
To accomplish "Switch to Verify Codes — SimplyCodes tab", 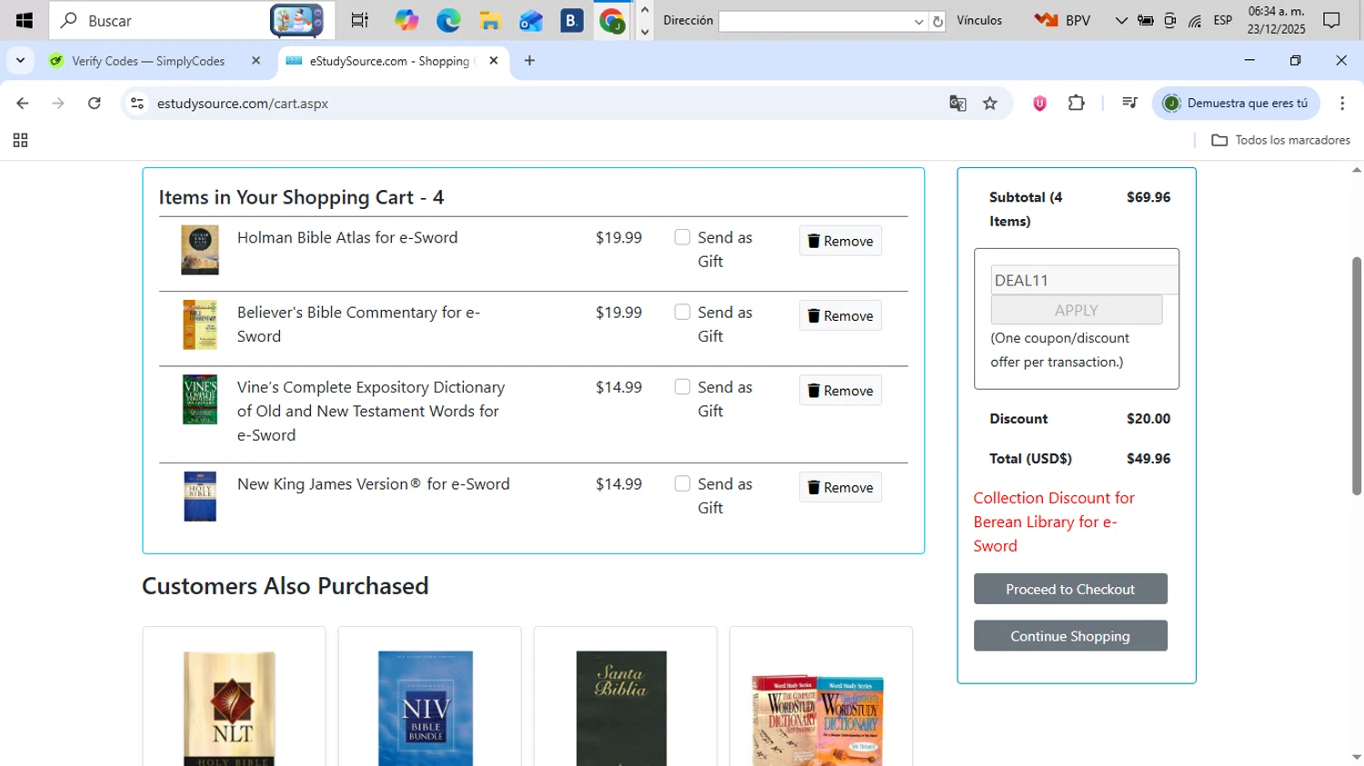I will pyautogui.click(x=148, y=61).
